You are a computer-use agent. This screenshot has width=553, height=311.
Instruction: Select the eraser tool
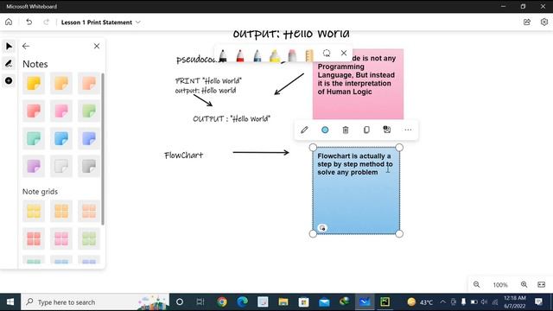click(x=292, y=55)
